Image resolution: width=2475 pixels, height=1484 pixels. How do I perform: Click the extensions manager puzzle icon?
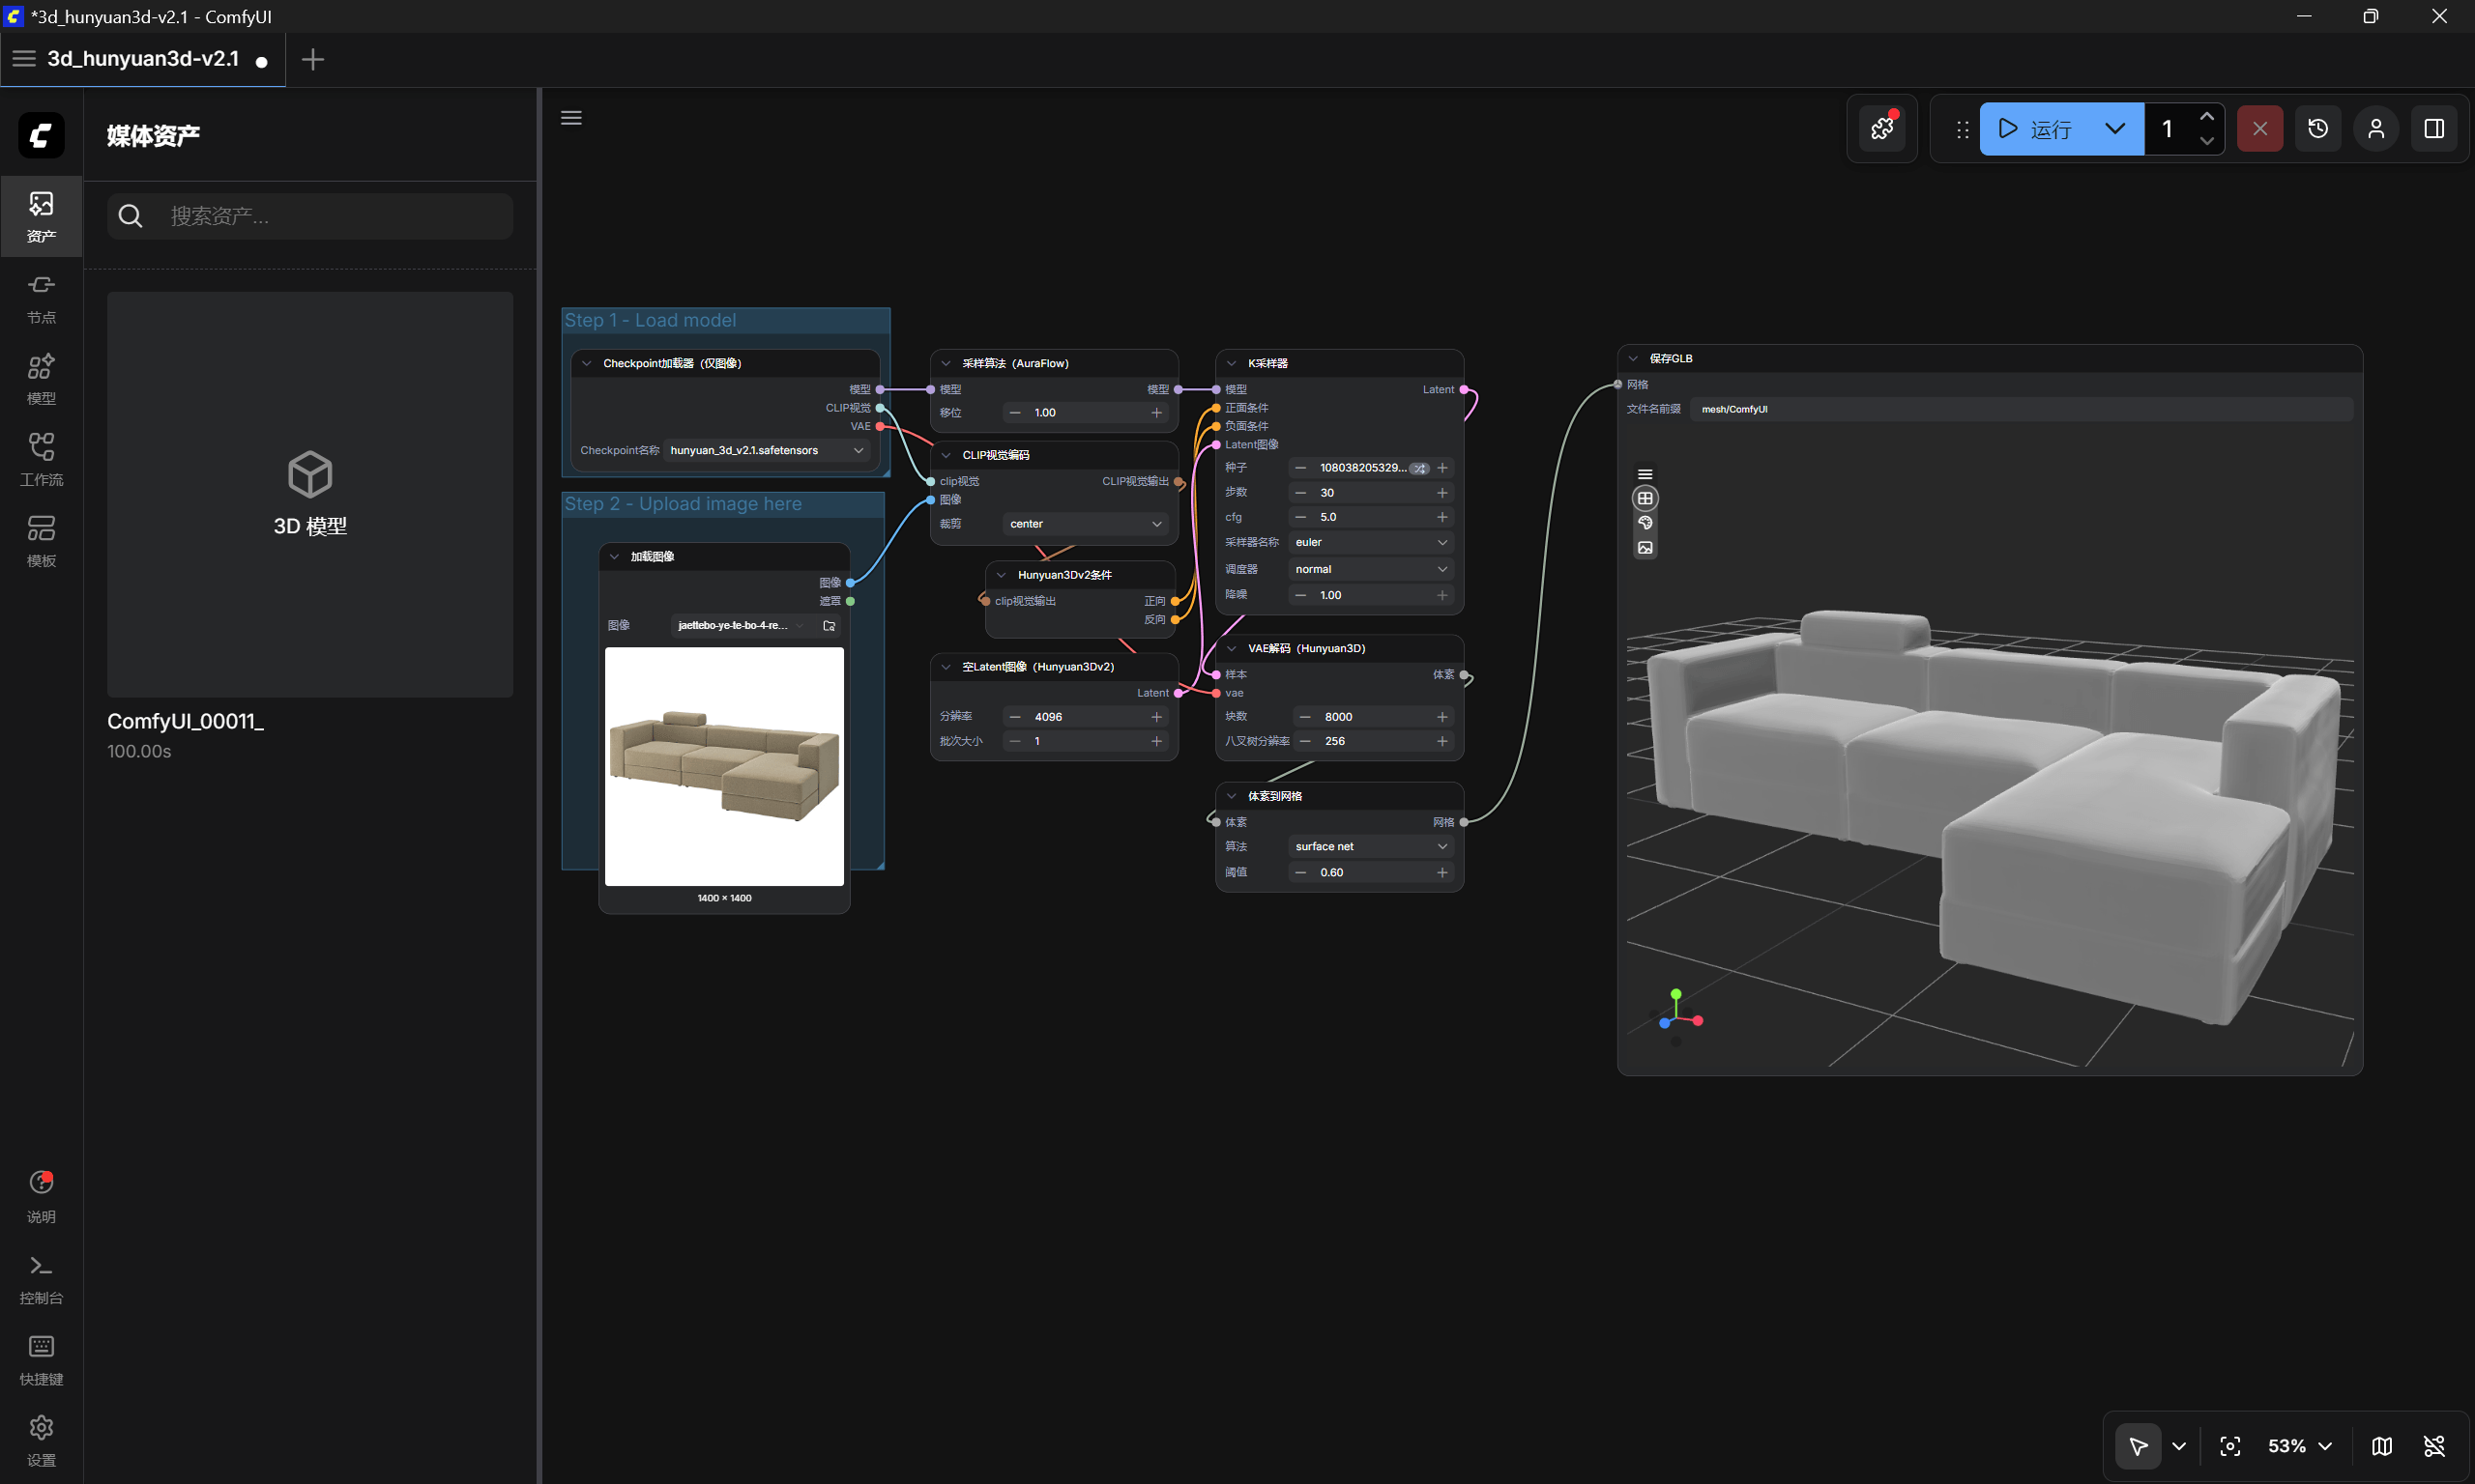tap(1881, 129)
